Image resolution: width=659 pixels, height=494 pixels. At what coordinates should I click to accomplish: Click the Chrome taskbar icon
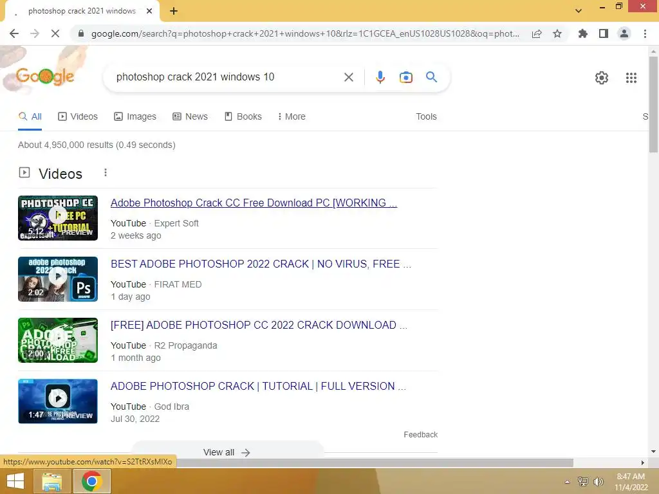[x=92, y=481]
